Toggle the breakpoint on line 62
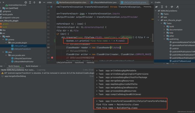Viewport: 195px width, 113px height. pos(52,58)
